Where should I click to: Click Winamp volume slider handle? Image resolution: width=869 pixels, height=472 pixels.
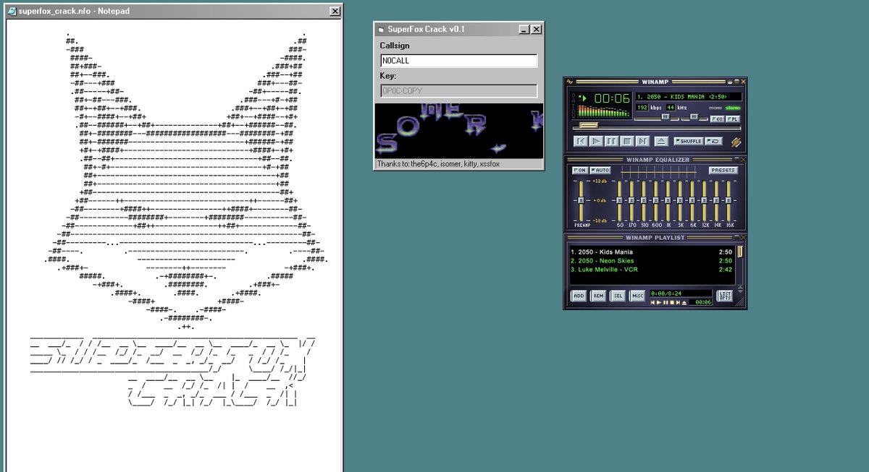666,116
